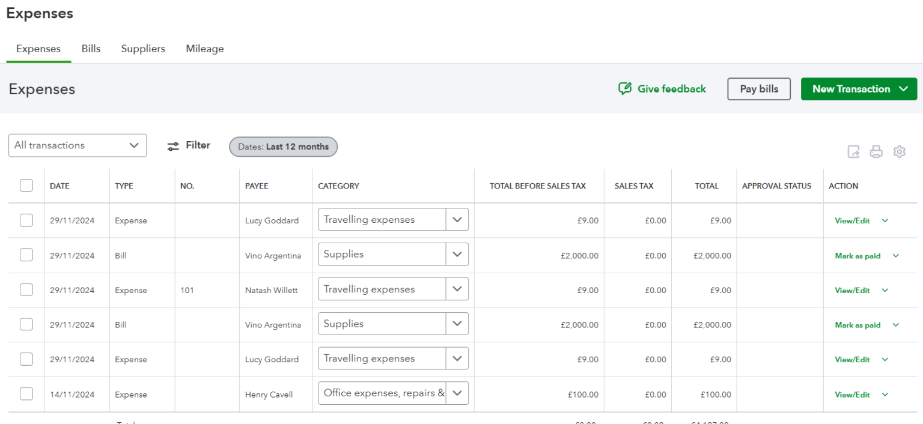Expand the View/Edit dropdown on Natash Willett's row

(x=885, y=290)
